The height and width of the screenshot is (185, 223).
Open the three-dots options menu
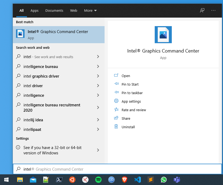(x=213, y=10)
